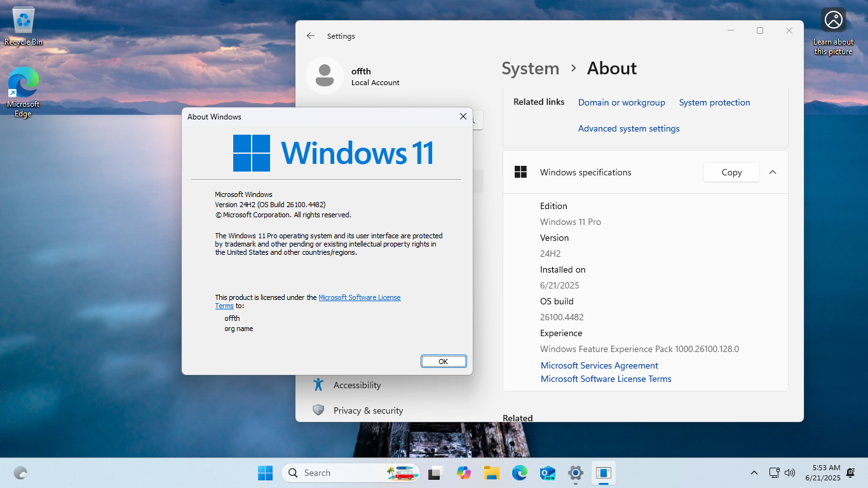Open the Recycle Bin desktop icon

point(24,27)
